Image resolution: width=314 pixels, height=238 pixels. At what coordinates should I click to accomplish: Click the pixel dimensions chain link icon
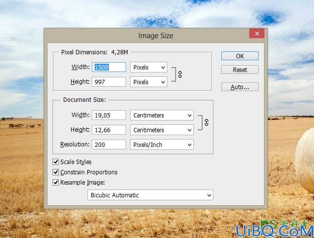pyautogui.click(x=180, y=74)
